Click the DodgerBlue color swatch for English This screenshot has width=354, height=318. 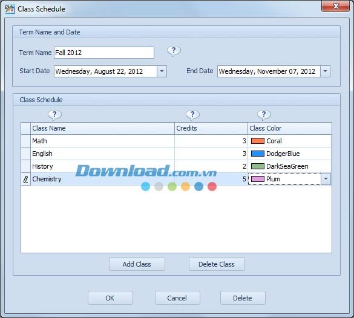[257, 154]
